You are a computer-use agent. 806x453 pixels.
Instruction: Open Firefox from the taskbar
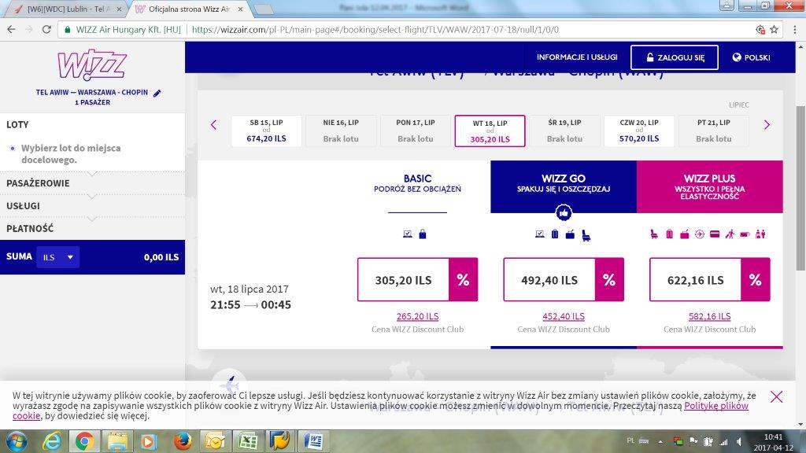[x=183, y=440]
